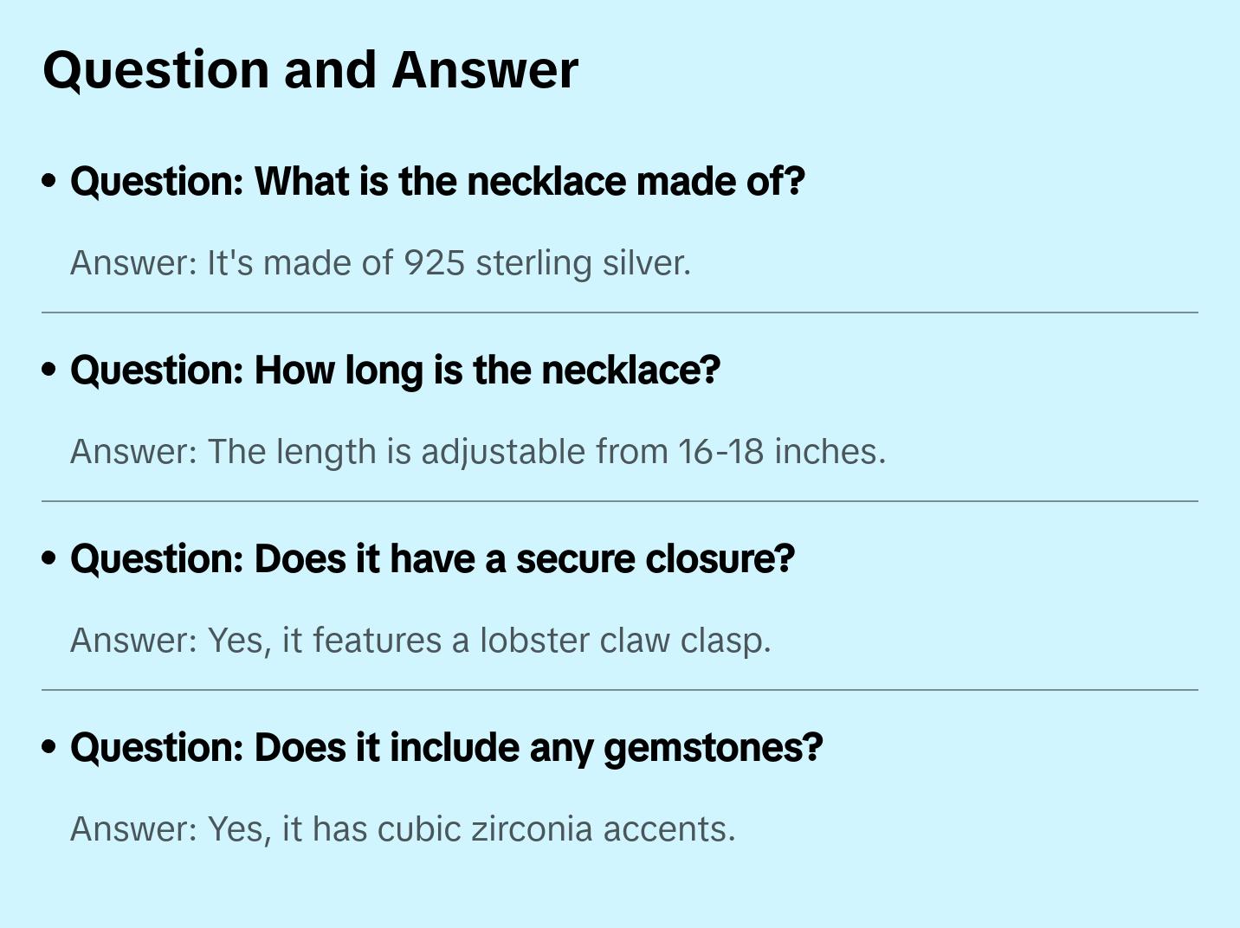Click the divider line below the clasp answer
The image size is (1240, 928).
(x=620, y=690)
